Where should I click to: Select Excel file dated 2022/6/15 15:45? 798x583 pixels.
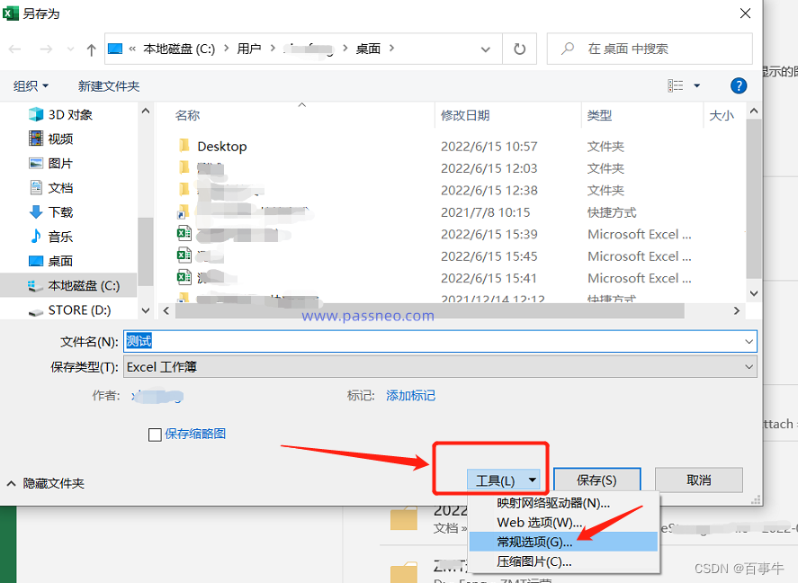[435, 256]
